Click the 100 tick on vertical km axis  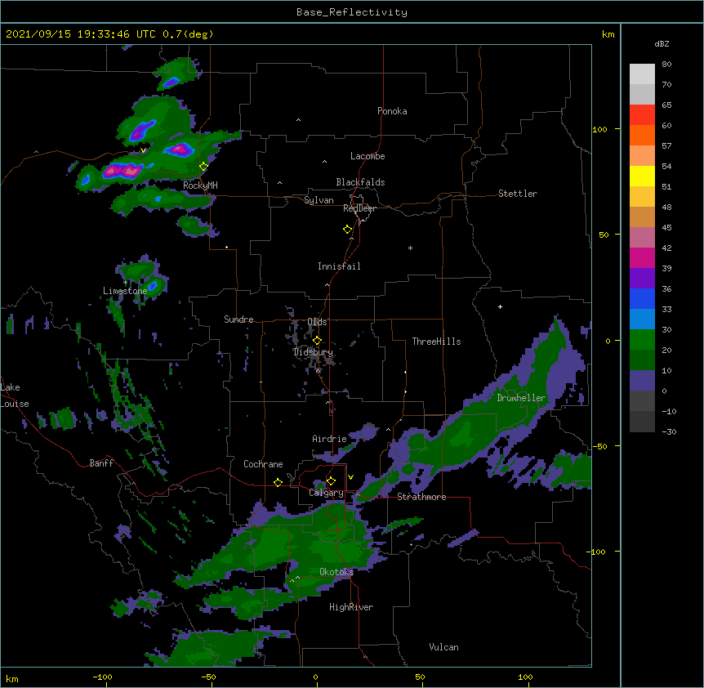pos(599,129)
